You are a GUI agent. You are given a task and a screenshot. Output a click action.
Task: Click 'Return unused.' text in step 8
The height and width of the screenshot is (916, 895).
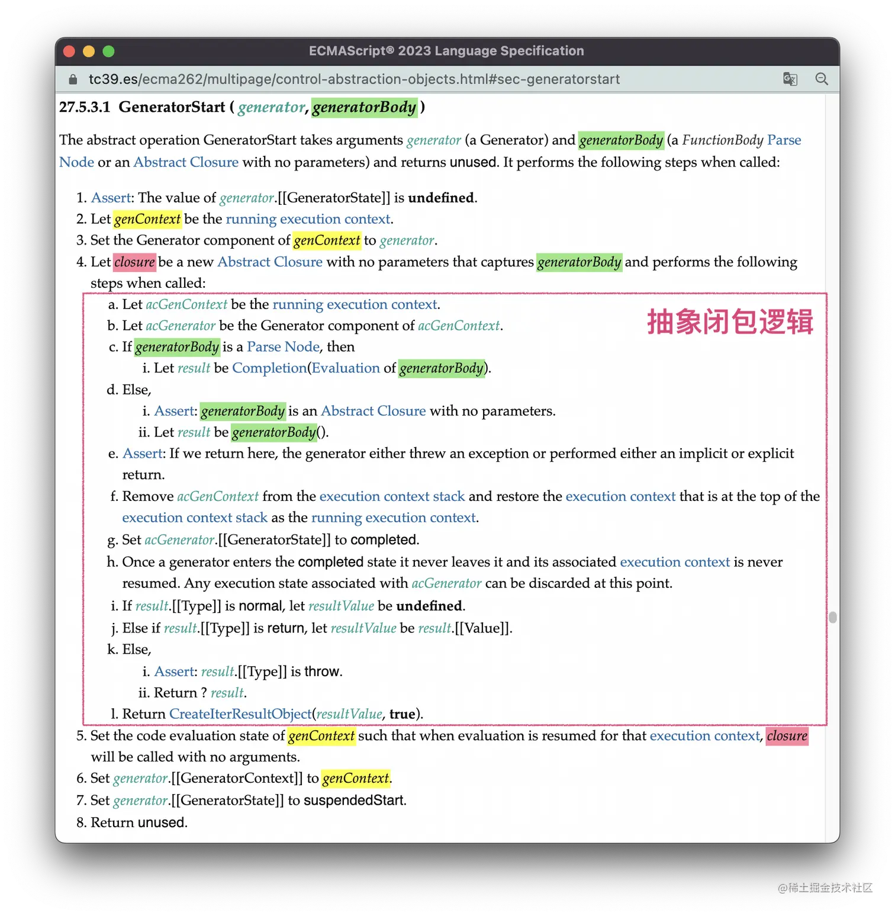point(139,822)
